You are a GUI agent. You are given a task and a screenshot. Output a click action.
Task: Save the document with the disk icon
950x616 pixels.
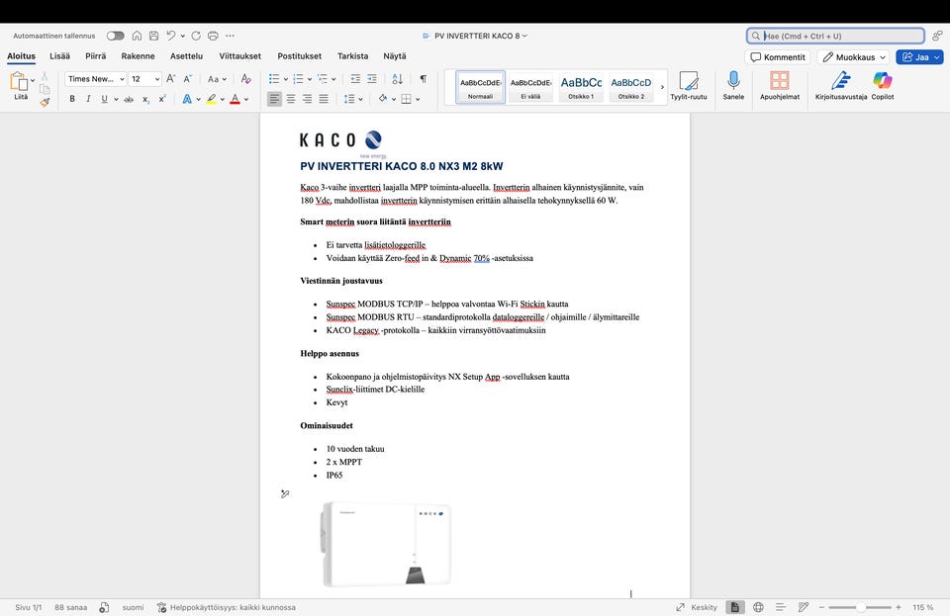pyautogui.click(x=154, y=36)
